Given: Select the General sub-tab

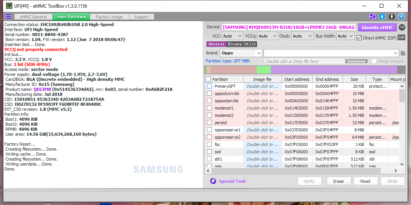Looking at the screenshot, I should pyautogui.click(x=216, y=44).
